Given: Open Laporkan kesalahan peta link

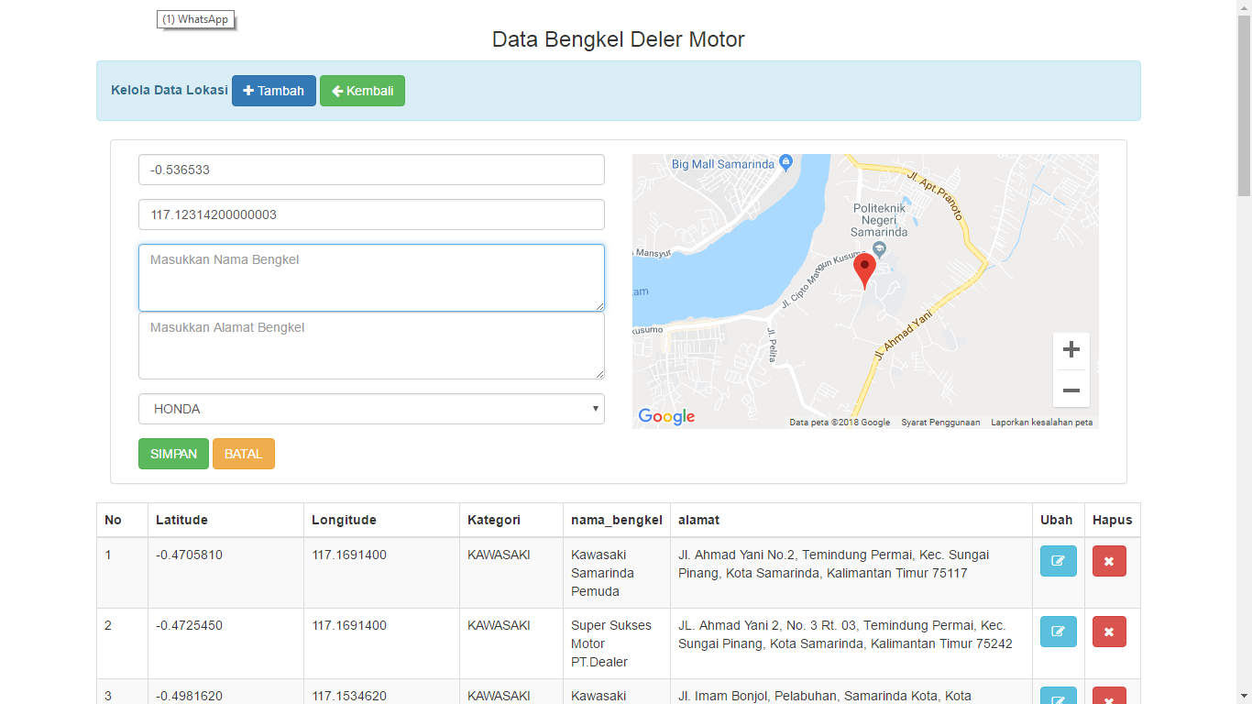Looking at the screenshot, I should click(1041, 423).
